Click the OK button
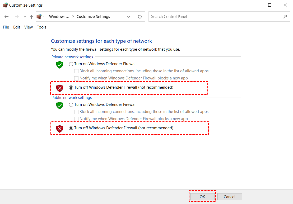Image resolution: width=293 pixels, height=204 pixels. [x=202, y=197]
